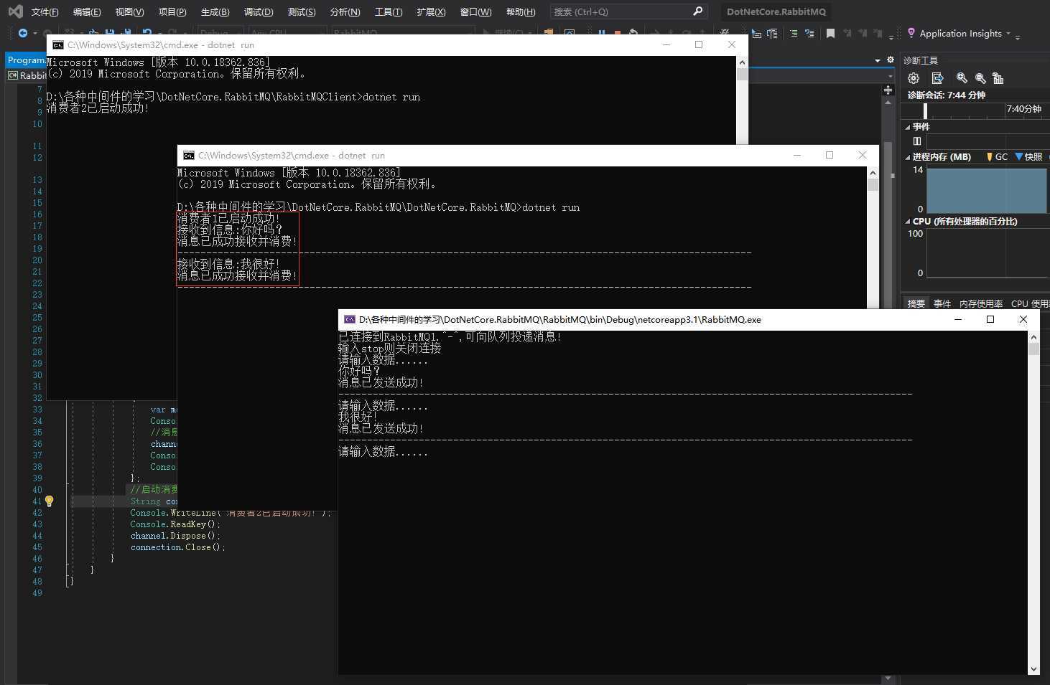Click the reset view chart icon
The image size is (1050, 685).
(x=998, y=78)
